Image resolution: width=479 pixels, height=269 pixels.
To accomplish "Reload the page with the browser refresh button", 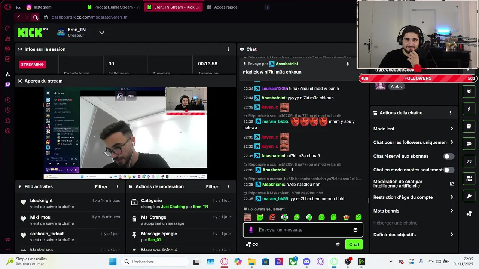I will 35,17.
